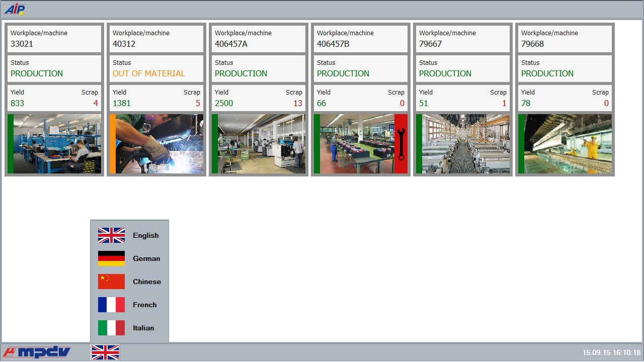Screen dimensions: 644x362
Task: Click the UK flag beside English
Action: pyautogui.click(x=111, y=235)
